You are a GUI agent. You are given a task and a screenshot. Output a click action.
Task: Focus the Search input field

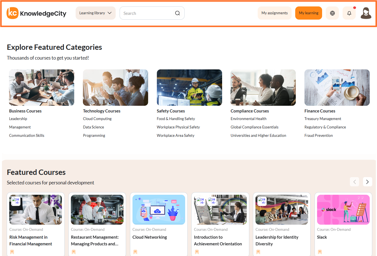pos(152,13)
